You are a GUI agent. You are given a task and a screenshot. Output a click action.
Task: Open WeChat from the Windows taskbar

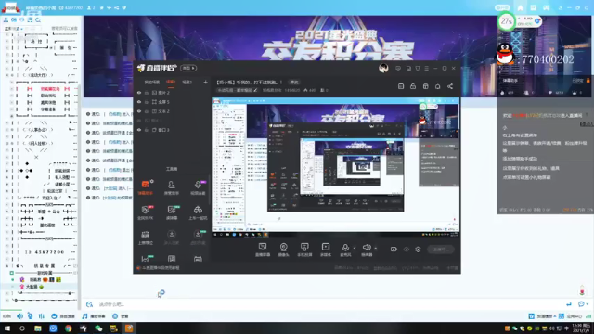click(98, 328)
